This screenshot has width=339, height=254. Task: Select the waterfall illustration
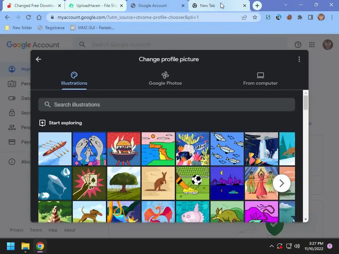point(262,149)
